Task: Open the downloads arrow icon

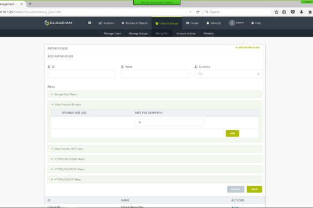Action: (301, 12)
